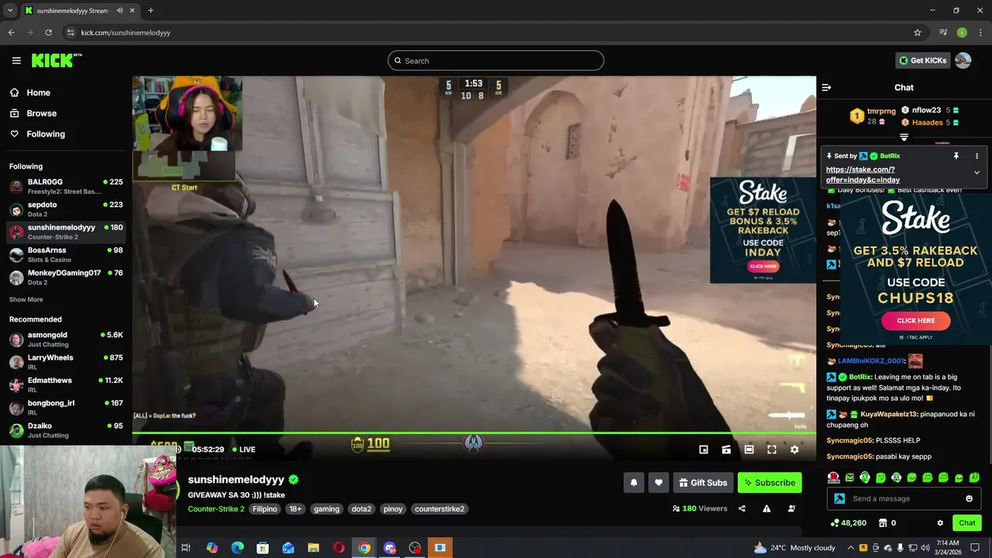Screen dimensions: 992x558
Task: Open Opera browser in taskbar
Action: coord(339,548)
